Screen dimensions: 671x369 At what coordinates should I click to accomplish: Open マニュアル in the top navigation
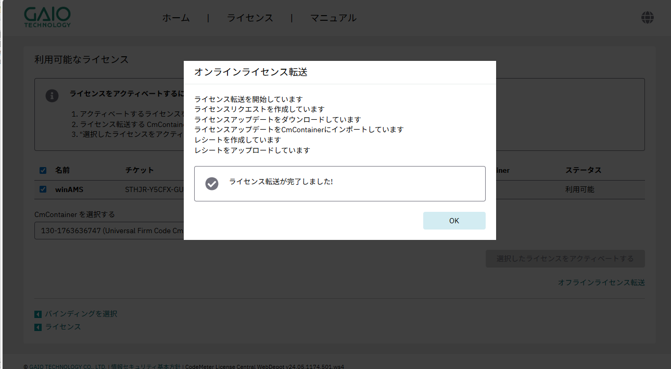[x=333, y=18]
